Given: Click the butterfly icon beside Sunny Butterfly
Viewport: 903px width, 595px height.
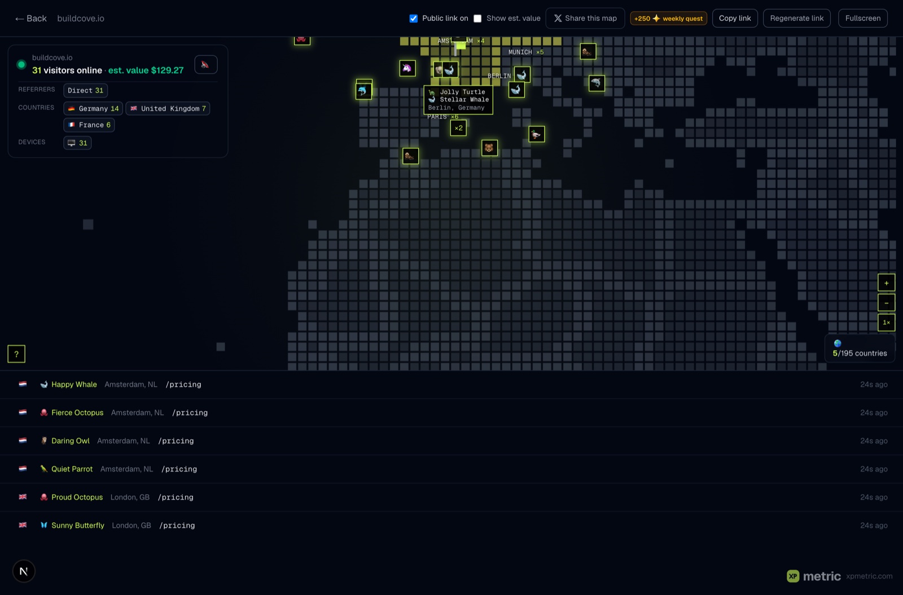Looking at the screenshot, I should (x=44, y=526).
